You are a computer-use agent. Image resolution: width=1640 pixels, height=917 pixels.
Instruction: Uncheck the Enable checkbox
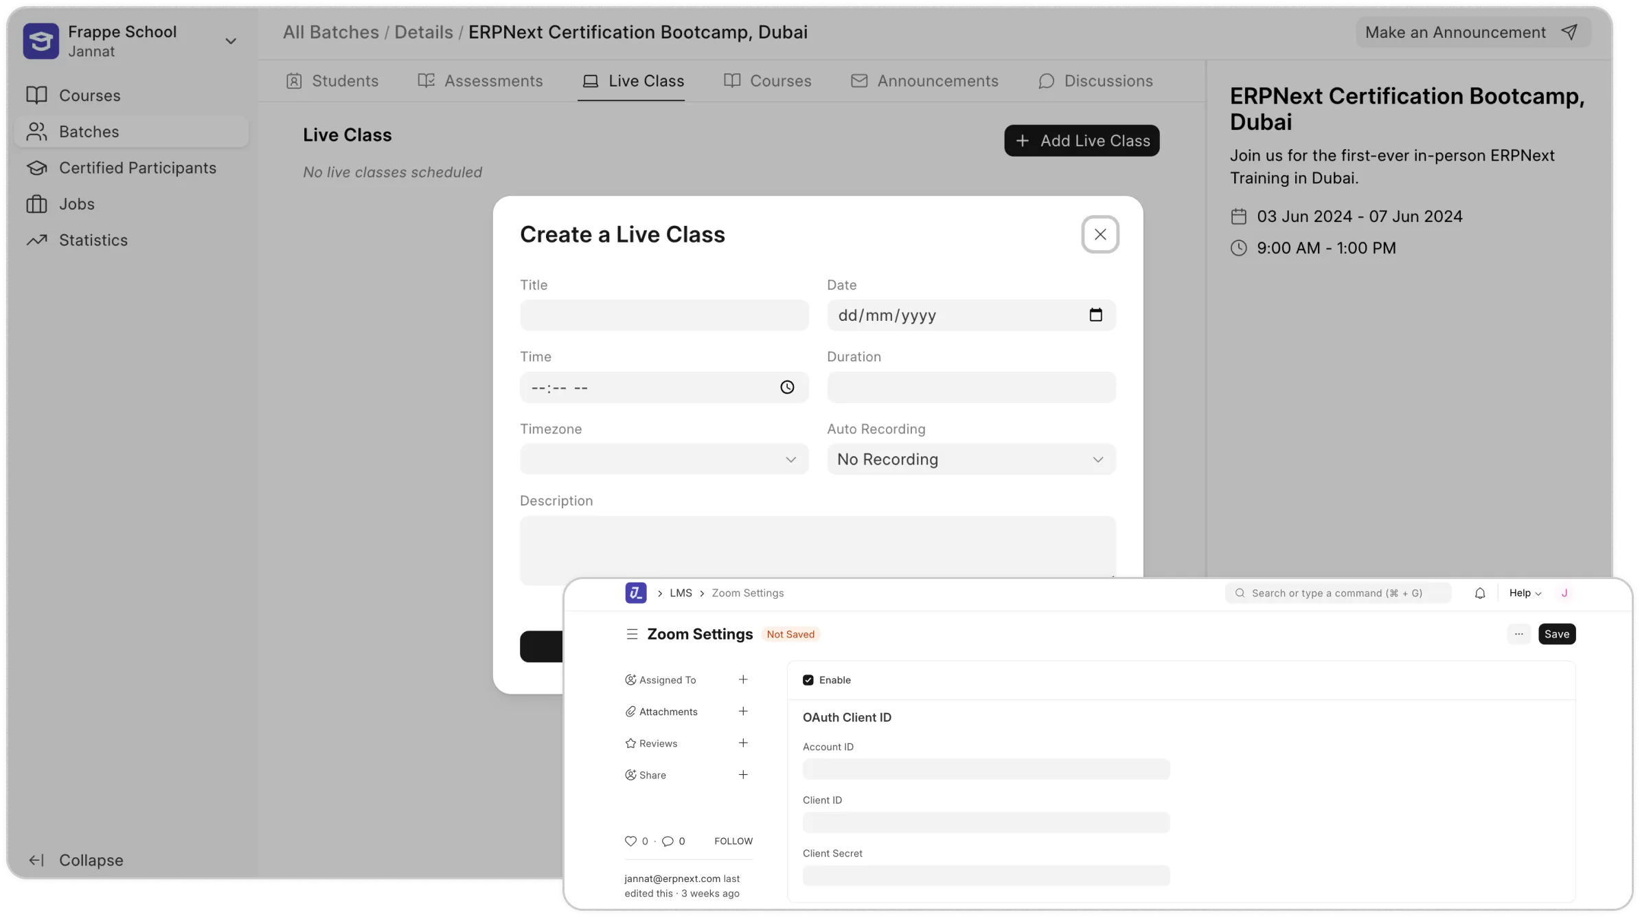808,680
